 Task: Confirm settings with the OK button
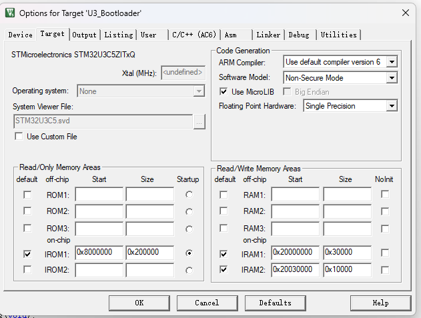coord(139,303)
